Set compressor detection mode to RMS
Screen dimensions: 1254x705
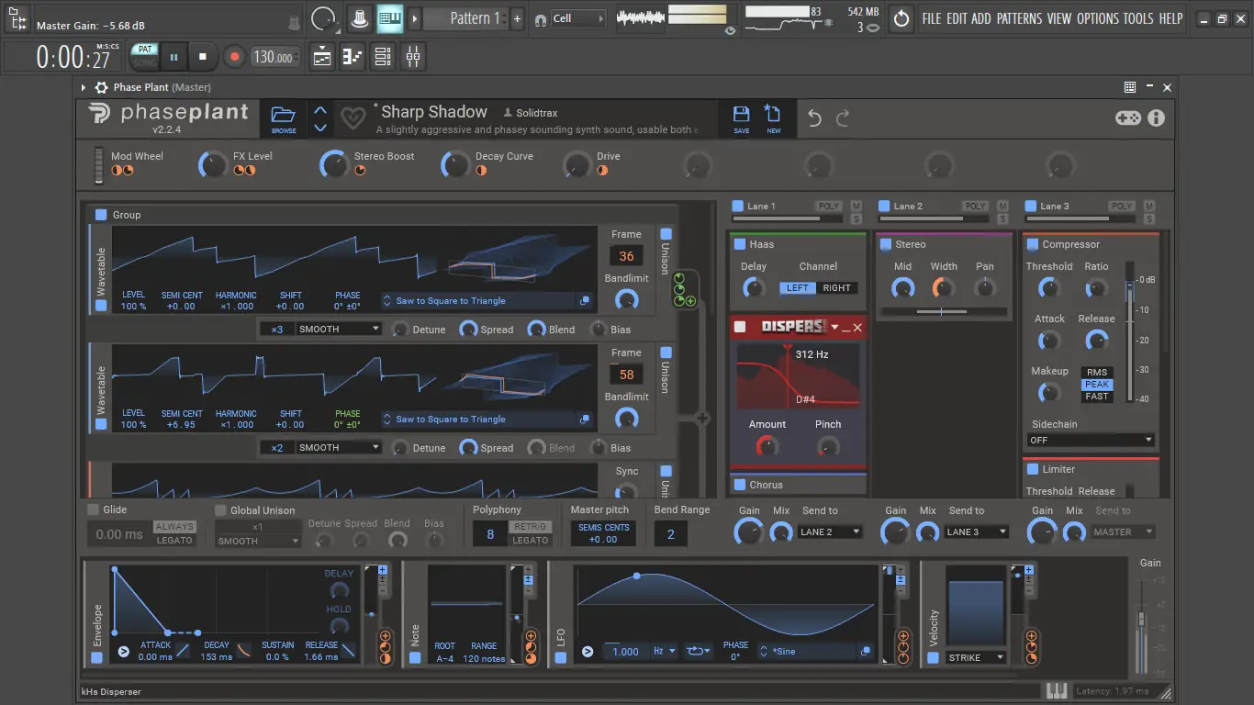(x=1096, y=373)
